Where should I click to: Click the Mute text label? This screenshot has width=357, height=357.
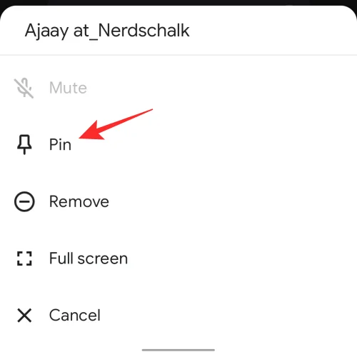pyautogui.click(x=68, y=88)
